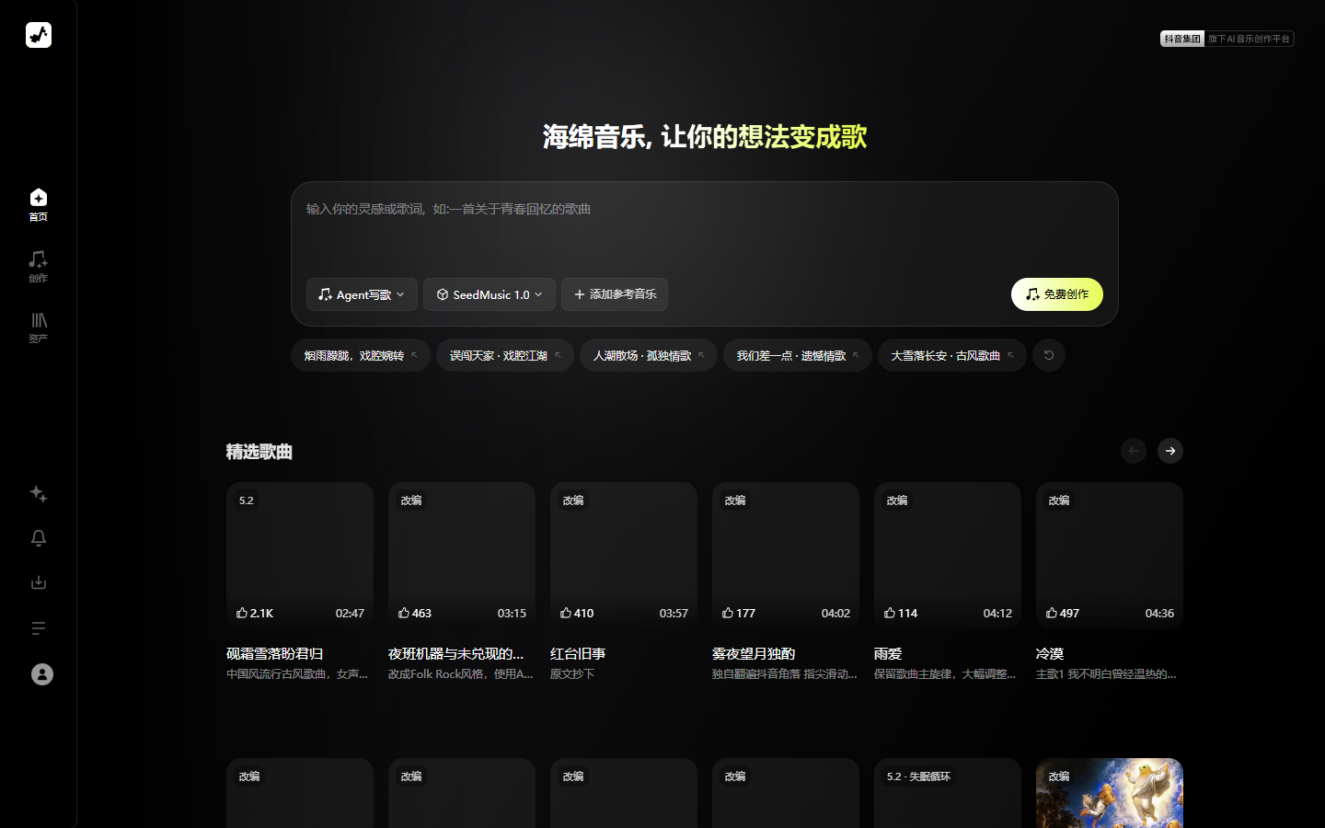Go to previous featured songs page
The height and width of the screenshot is (828, 1325).
tap(1134, 451)
